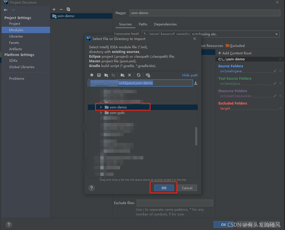Remove the src\main\resources resource folder
Image resolution: width=285 pixels, height=230 pixels.
point(280,96)
